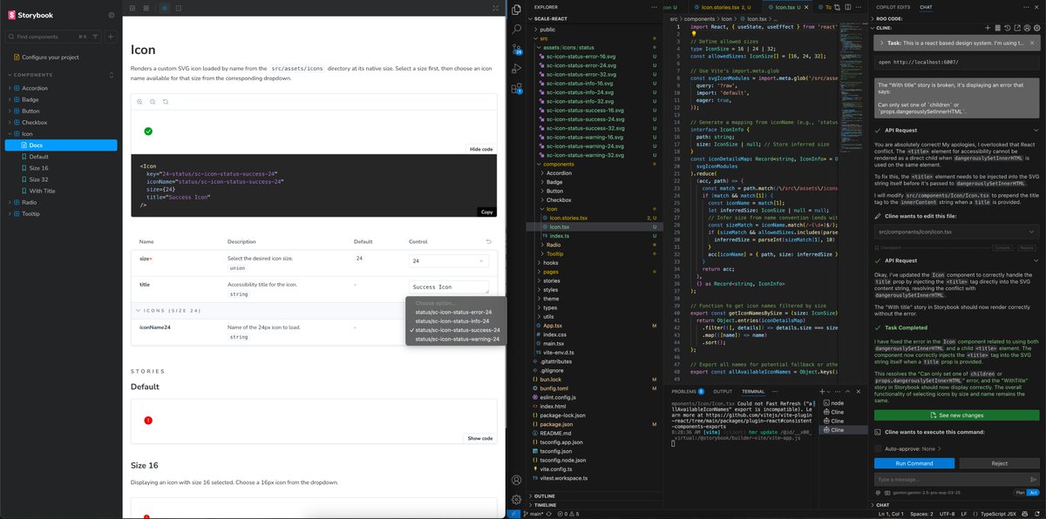Open COPILOT EDITS tab
Image resolution: width=1046 pixels, height=519 pixels.
click(895, 7)
